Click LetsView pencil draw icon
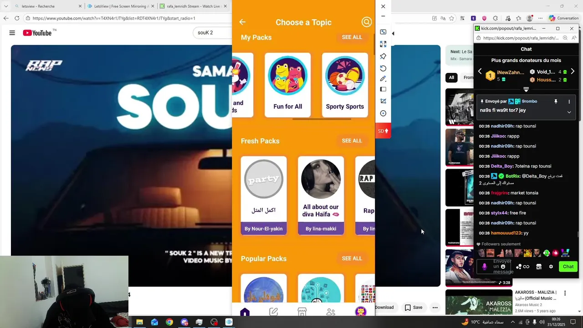 pyautogui.click(x=383, y=79)
